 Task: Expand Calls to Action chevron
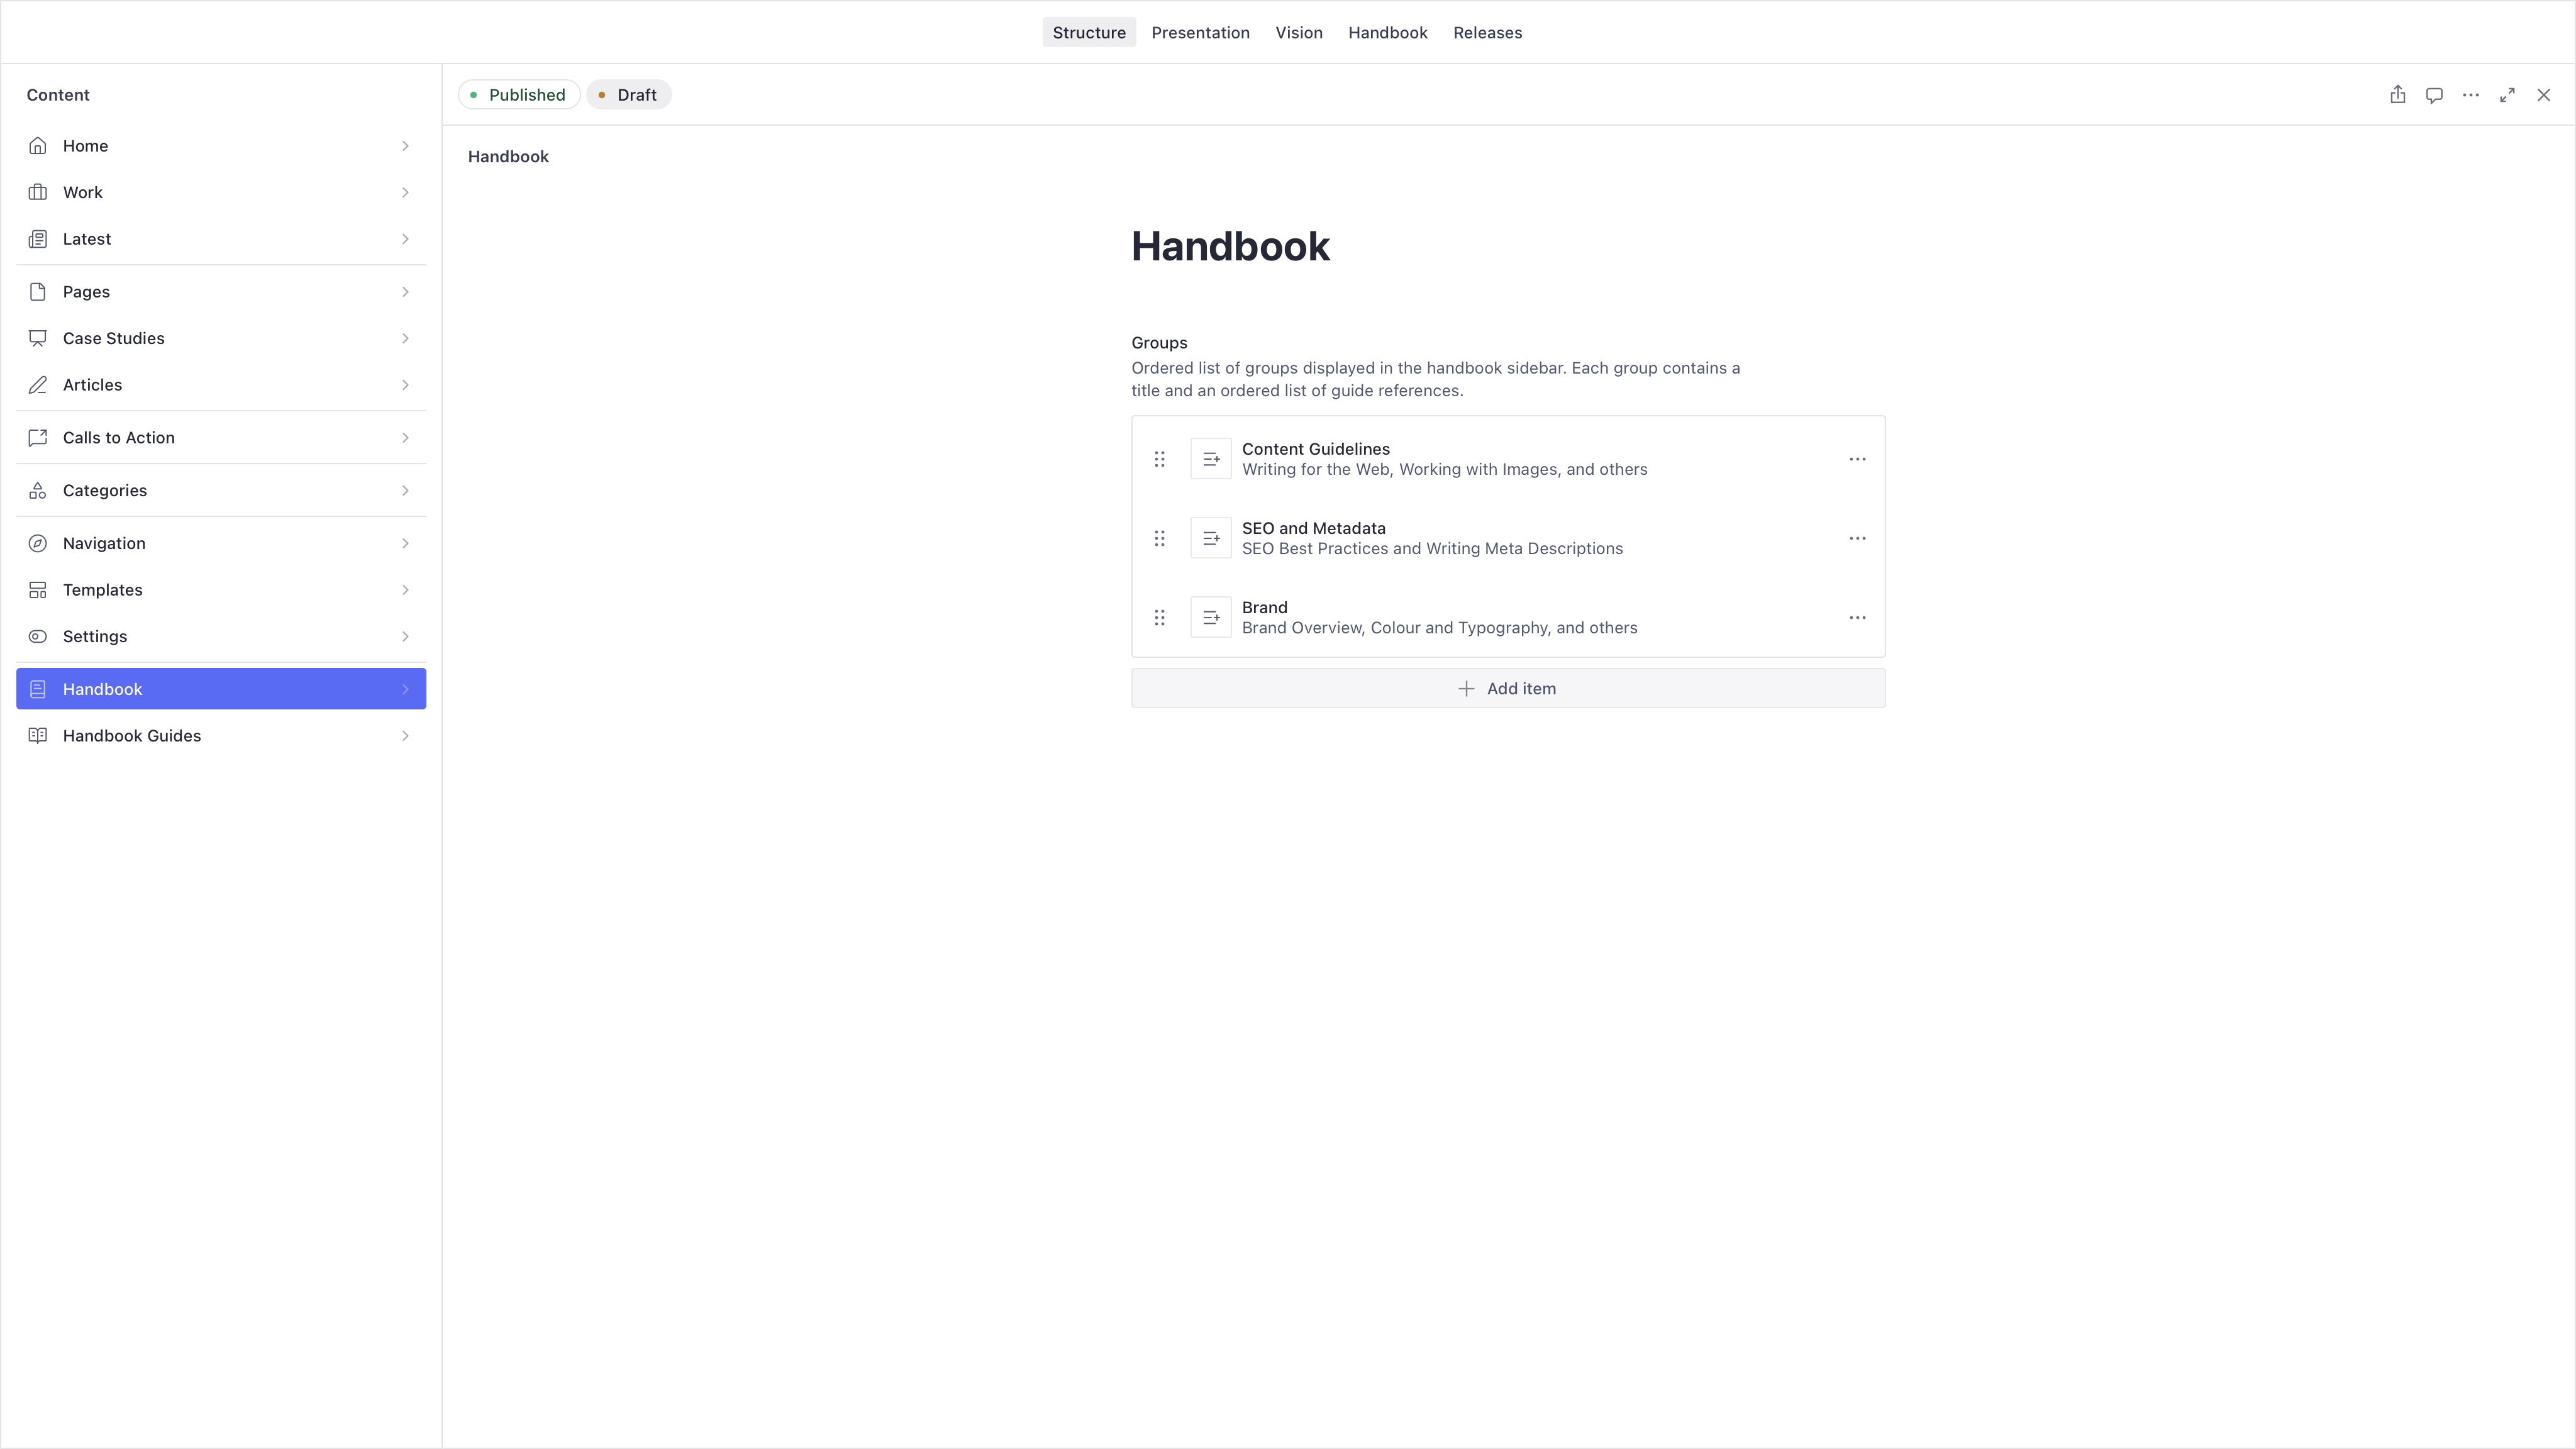click(405, 438)
